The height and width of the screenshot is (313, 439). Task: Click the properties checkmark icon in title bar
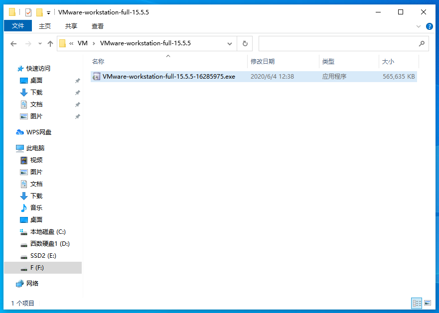pos(28,12)
